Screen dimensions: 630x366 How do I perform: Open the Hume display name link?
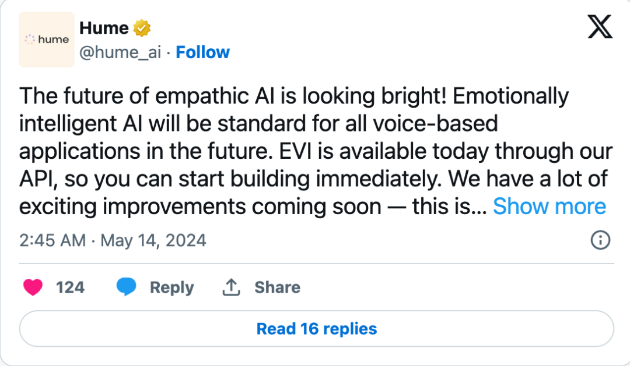coord(103,27)
